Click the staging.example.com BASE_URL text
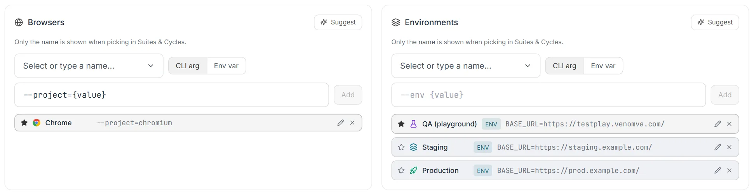The image size is (754, 195). pos(575,147)
